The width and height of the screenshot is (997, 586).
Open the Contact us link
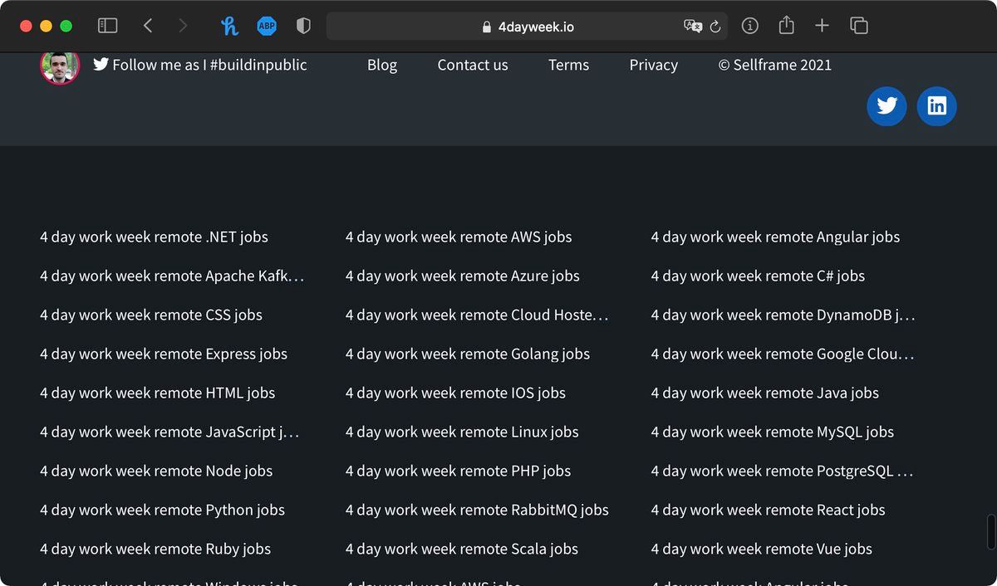pyautogui.click(x=473, y=65)
